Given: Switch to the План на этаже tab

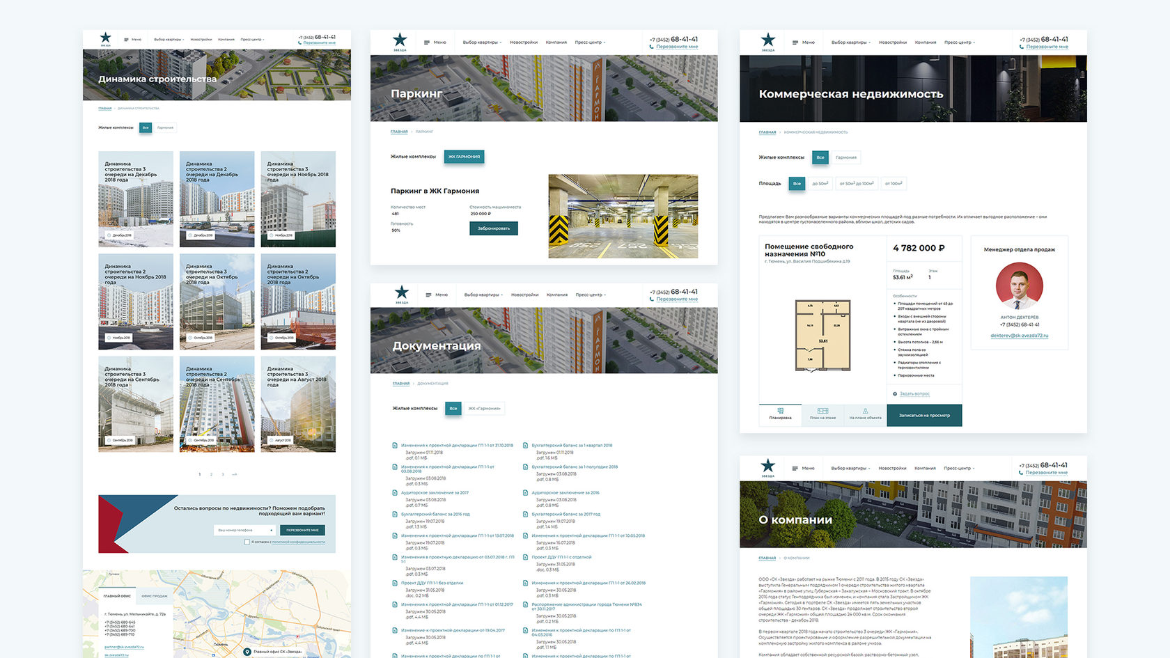Looking at the screenshot, I should [822, 414].
